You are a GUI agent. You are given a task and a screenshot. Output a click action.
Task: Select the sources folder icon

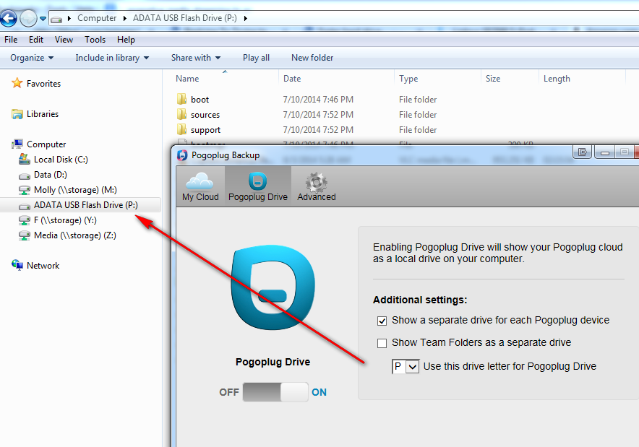pos(181,114)
